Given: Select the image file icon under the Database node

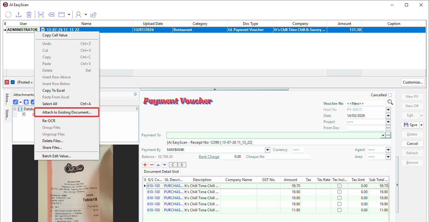Looking at the screenshot, I should [x=24, y=114].
